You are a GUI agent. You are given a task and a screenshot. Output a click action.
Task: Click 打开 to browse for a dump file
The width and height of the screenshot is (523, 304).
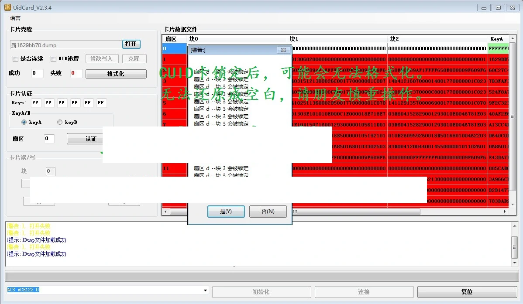click(131, 44)
